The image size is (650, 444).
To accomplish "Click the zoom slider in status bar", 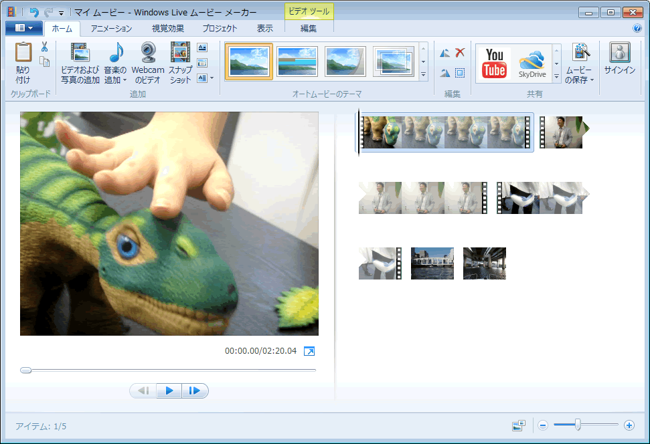I will tap(578, 425).
